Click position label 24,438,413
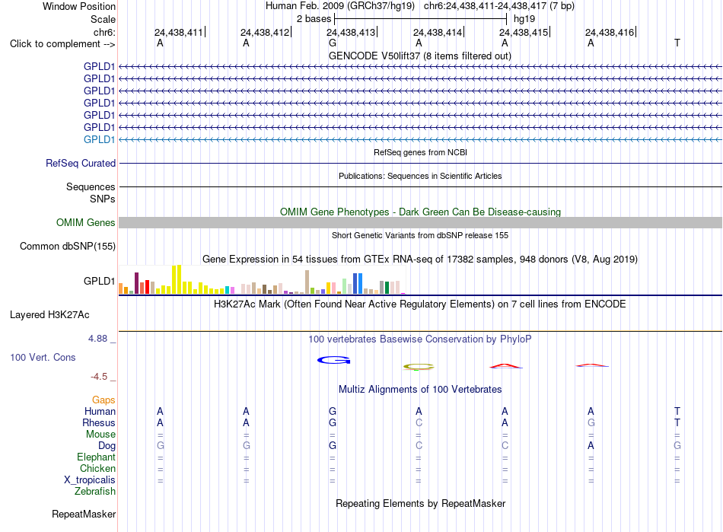This screenshot has height=532, width=723. click(x=351, y=32)
